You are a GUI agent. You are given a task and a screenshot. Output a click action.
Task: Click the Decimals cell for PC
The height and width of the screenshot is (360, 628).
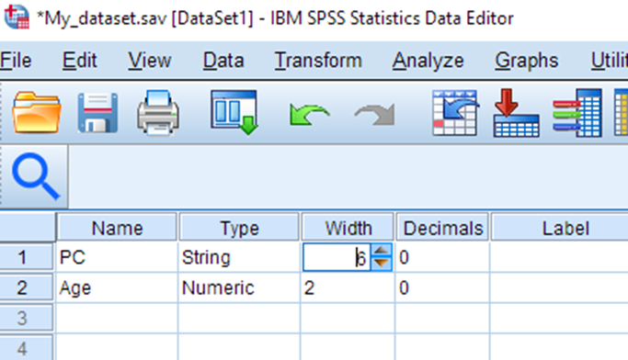point(442,257)
